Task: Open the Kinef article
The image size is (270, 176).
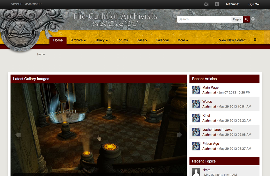Action: coord(206,116)
